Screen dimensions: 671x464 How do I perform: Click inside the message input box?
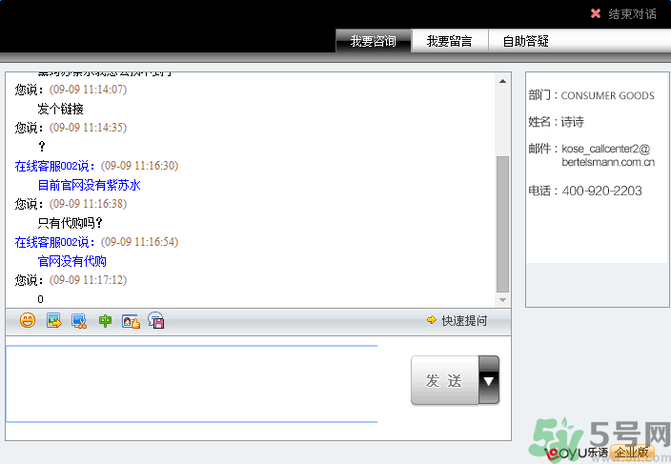(191, 383)
